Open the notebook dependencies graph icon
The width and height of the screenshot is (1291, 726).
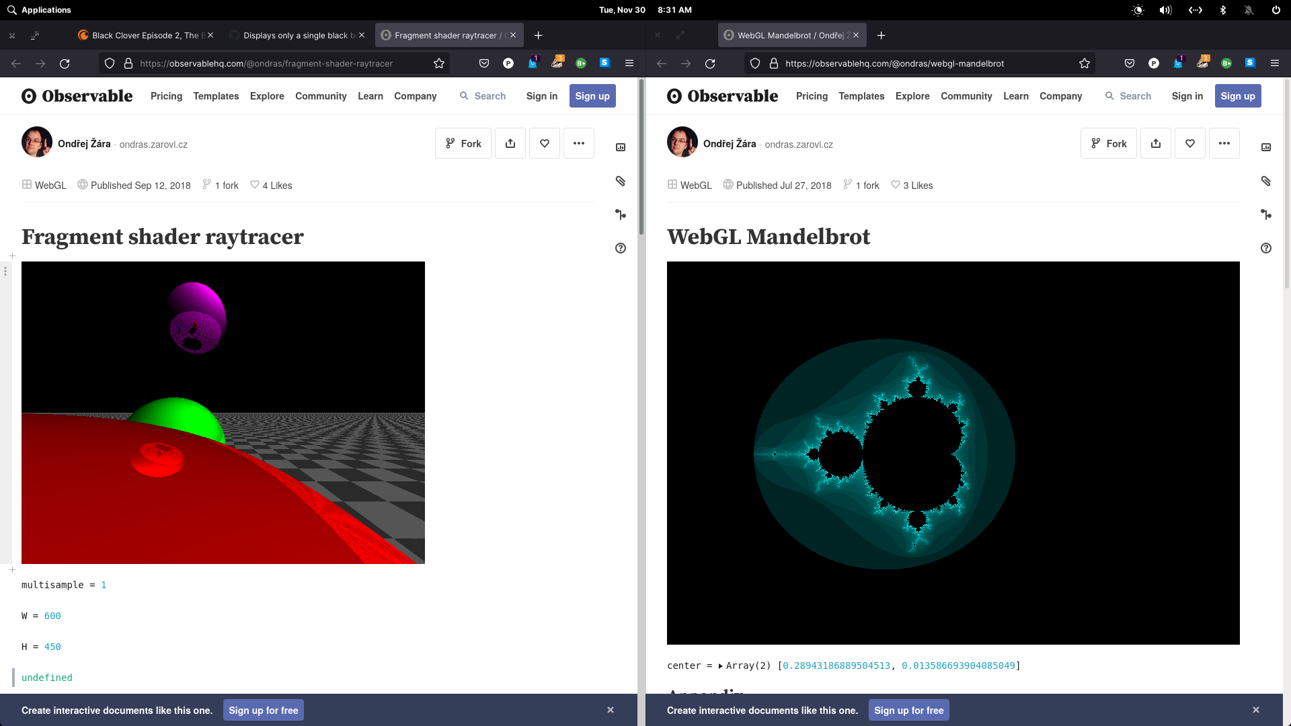tap(621, 214)
